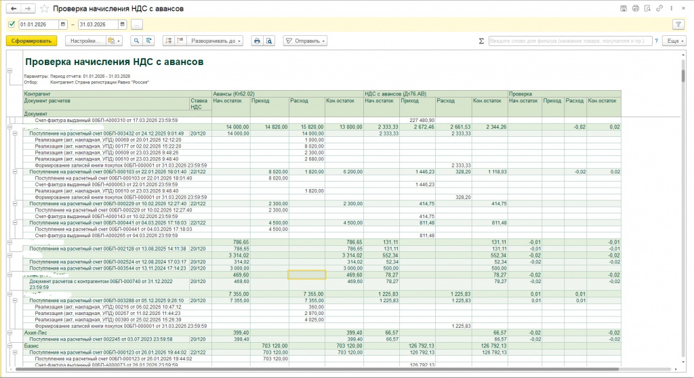Click the print icon next to Отправить
Viewport: 694px width, 378px height.
pyautogui.click(x=257, y=41)
